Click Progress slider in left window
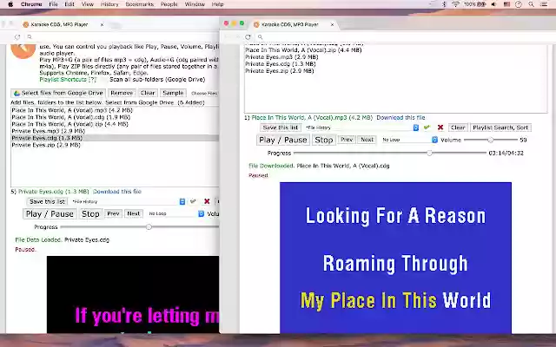This screenshot has height=347, width=556. pyautogui.click(x=140, y=227)
